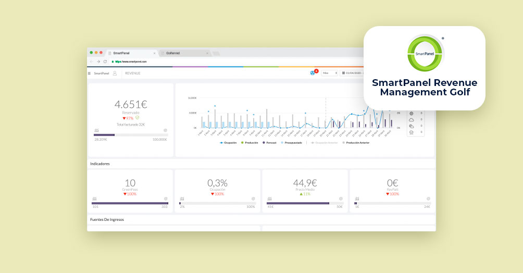Click the 44,9€ Precio Medio value
523x273 pixels.
(305, 183)
